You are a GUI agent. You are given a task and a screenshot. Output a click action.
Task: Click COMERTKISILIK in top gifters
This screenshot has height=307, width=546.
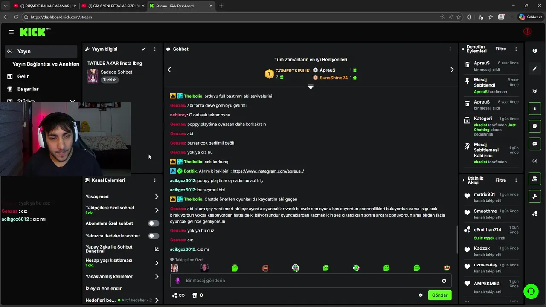click(293, 70)
